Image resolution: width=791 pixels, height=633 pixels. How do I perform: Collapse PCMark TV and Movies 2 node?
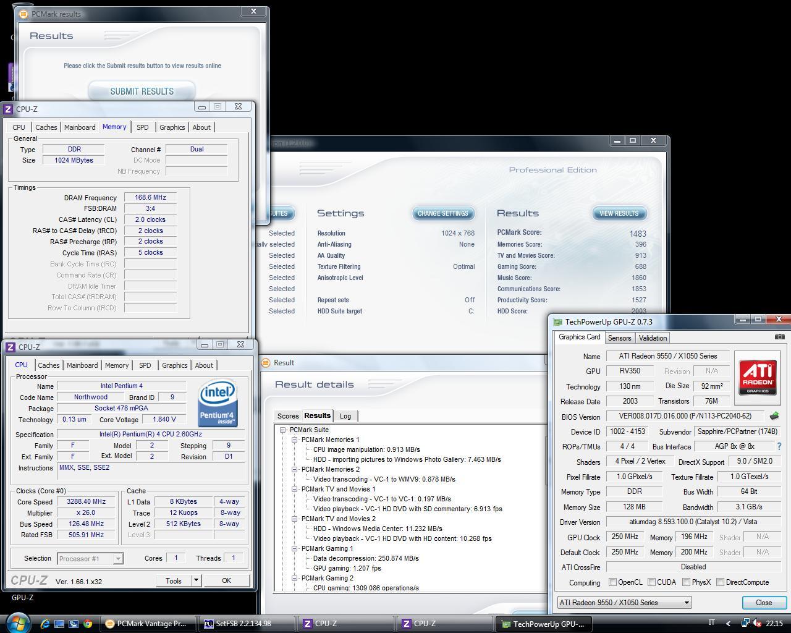click(295, 519)
